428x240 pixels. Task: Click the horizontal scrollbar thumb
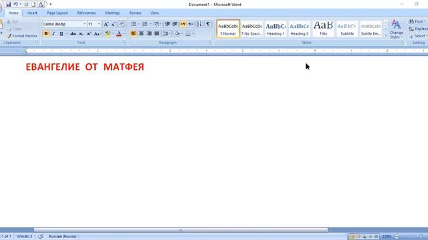(x=181, y=230)
